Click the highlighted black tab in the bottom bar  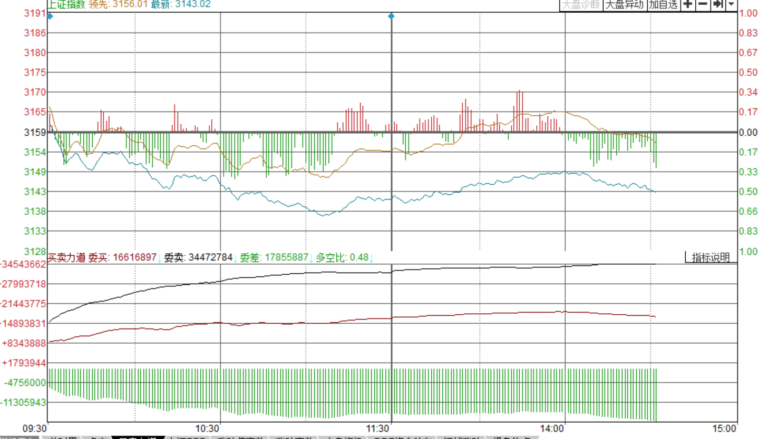(137, 437)
